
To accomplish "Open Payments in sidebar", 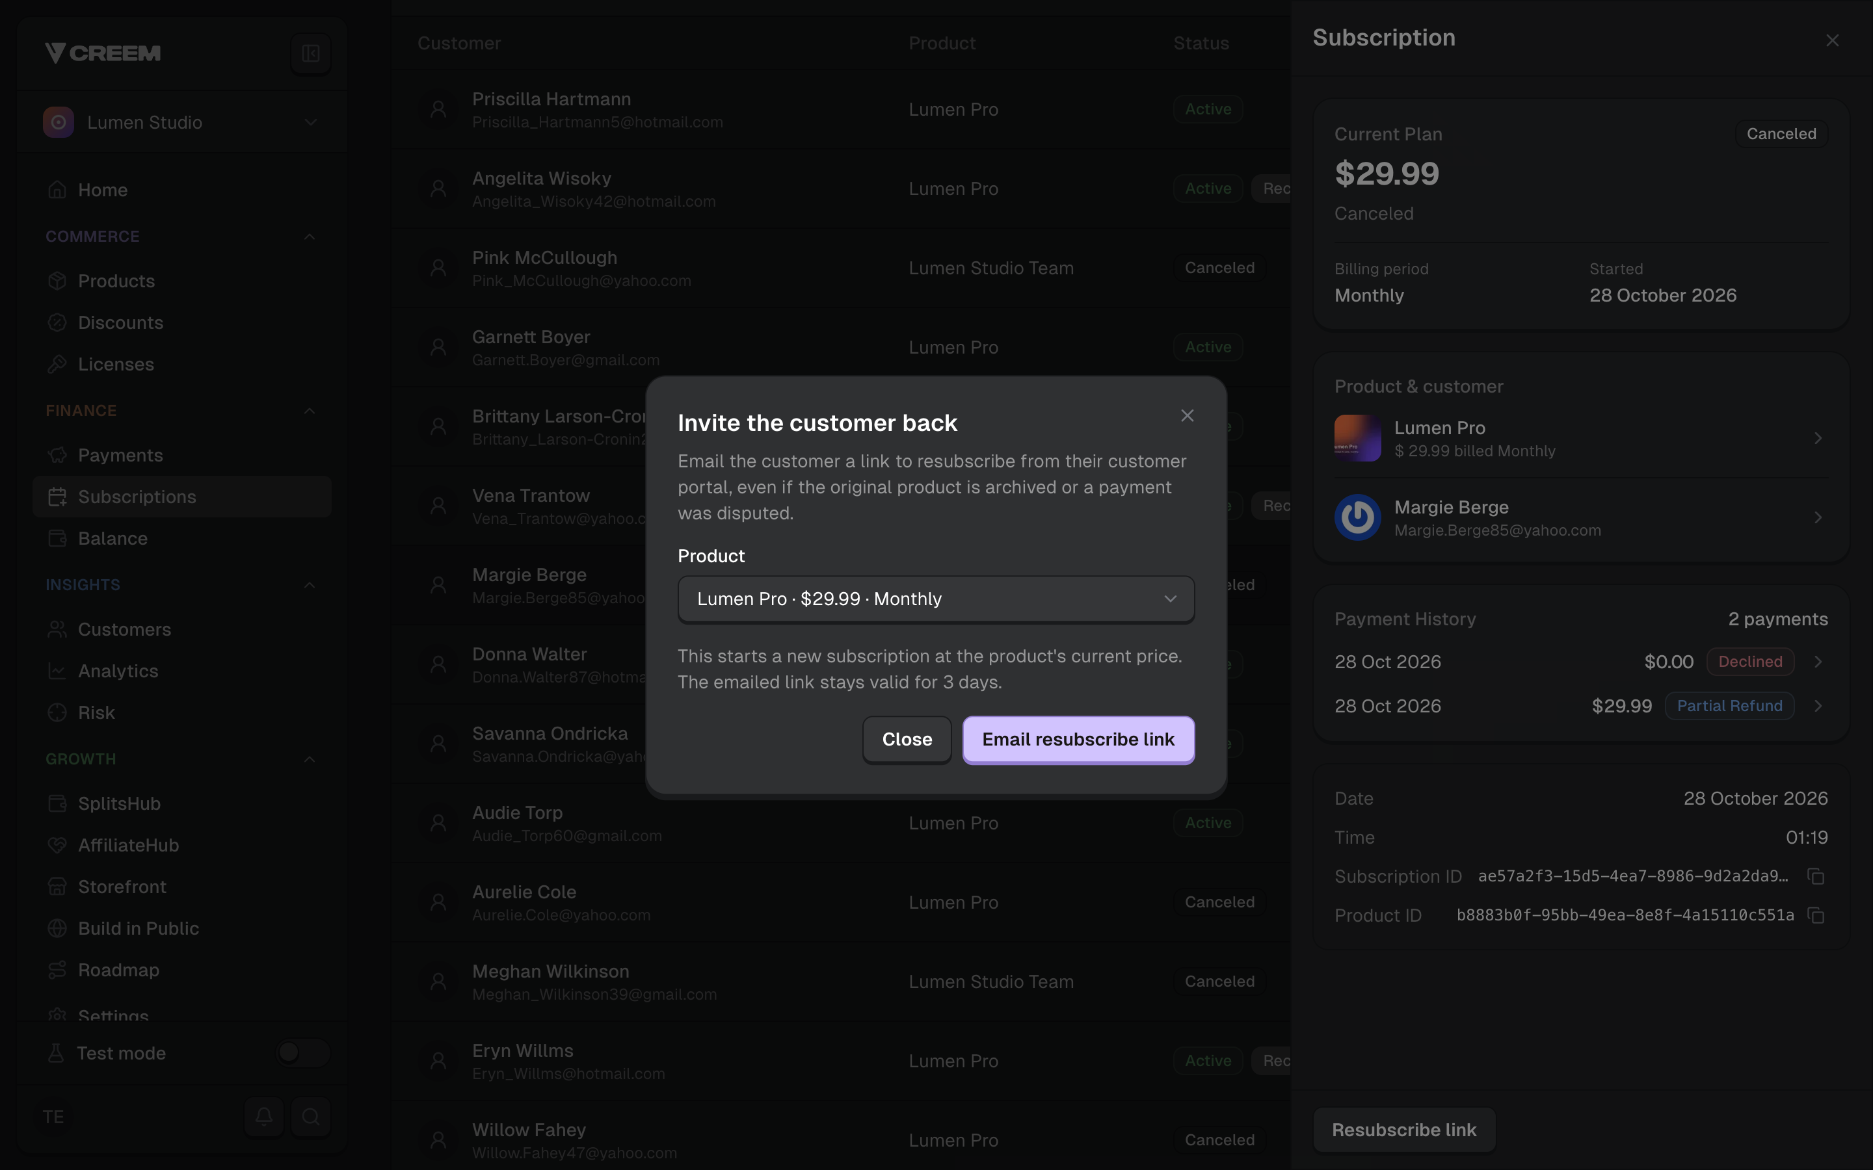I will (x=182, y=455).
